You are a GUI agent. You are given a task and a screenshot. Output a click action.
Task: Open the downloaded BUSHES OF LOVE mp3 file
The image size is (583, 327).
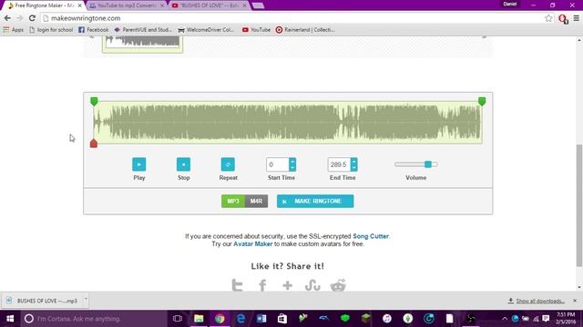coord(42,301)
